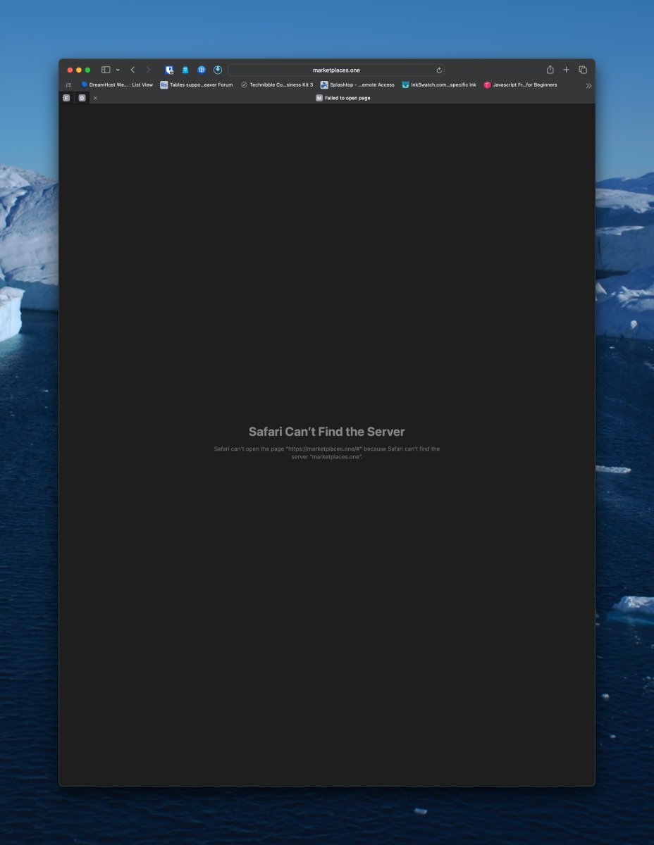Switch to the pinned F tab

click(x=66, y=98)
